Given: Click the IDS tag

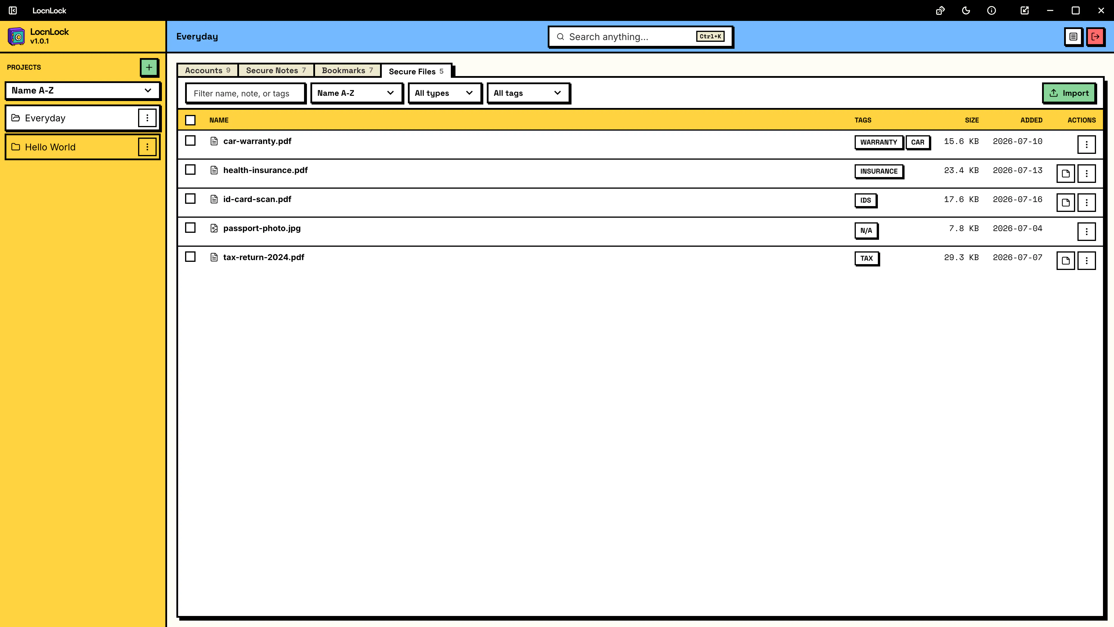Looking at the screenshot, I should coord(865,200).
